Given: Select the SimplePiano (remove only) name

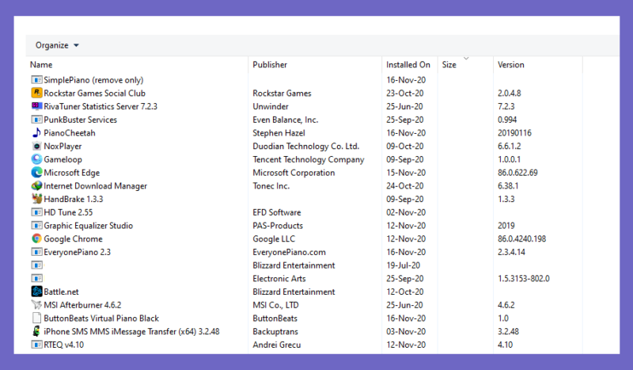Looking at the screenshot, I should pyautogui.click(x=93, y=80).
